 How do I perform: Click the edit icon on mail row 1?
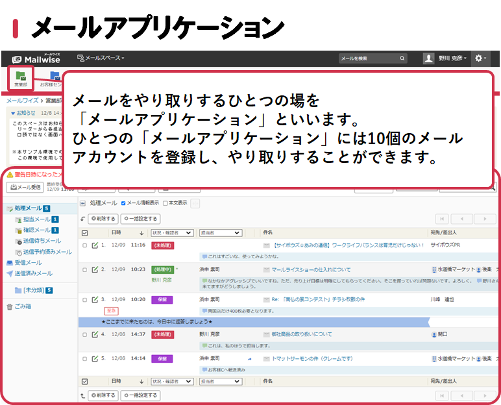(95, 245)
